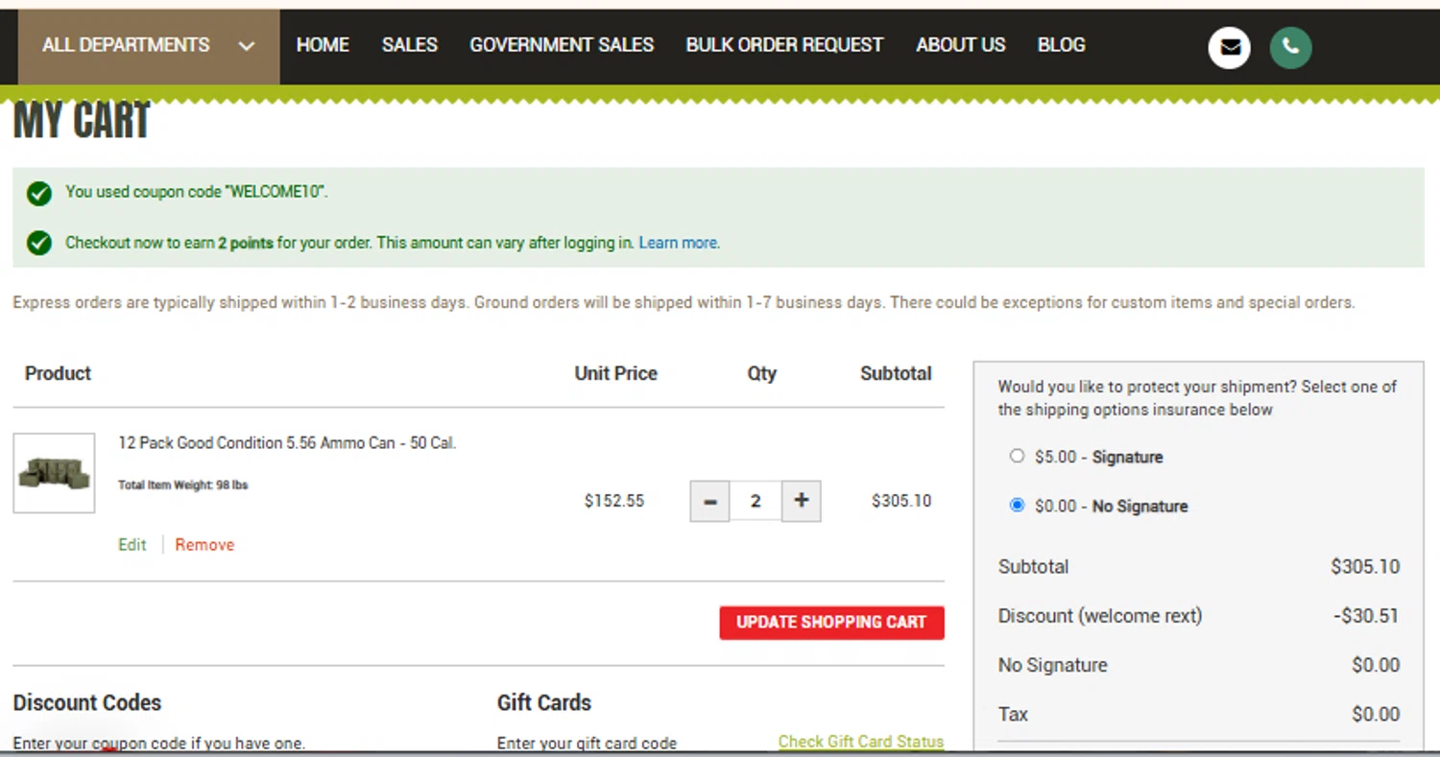The width and height of the screenshot is (1440, 757).
Task: Click Check Gift Card Status link
Action: 860,742
